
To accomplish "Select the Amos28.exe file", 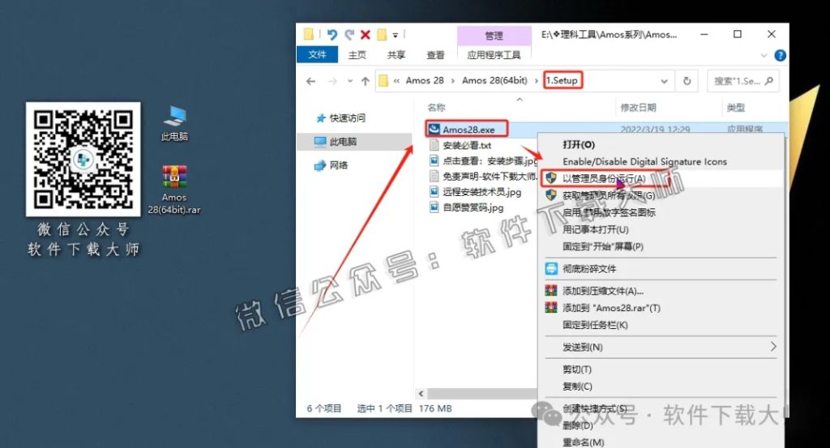I will point(468,130).
